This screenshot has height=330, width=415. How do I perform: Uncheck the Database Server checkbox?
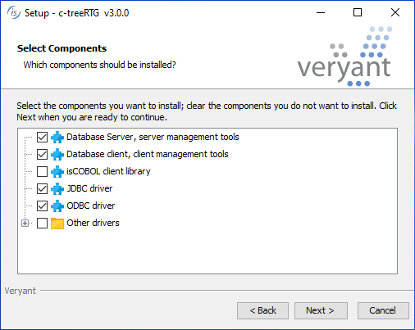click(x=42, y=137)
